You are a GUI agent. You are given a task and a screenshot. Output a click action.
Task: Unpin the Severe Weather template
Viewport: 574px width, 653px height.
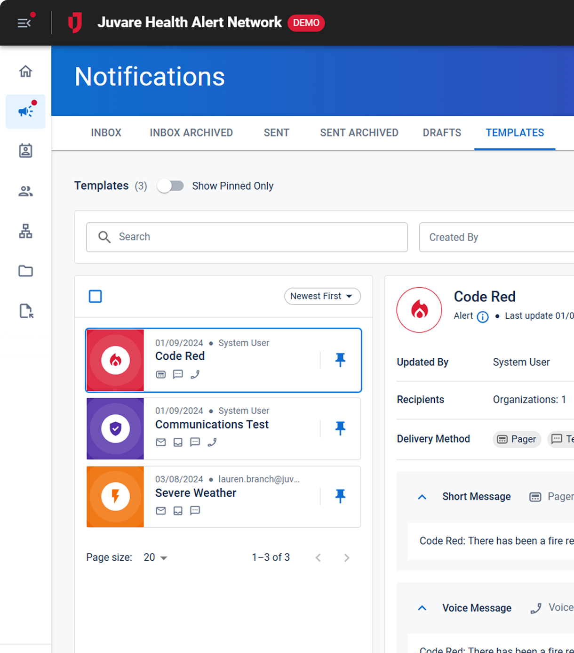coord(340,496)
